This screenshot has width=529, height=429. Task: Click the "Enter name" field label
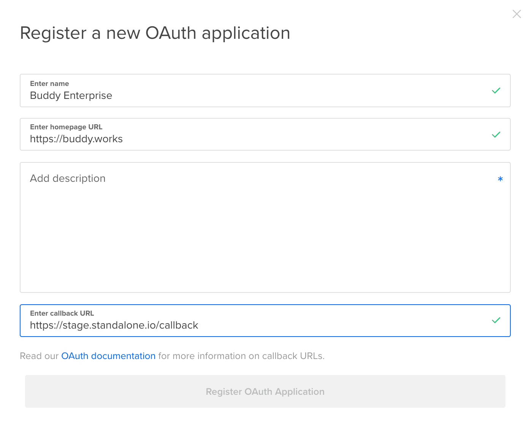tap(49, 84)
